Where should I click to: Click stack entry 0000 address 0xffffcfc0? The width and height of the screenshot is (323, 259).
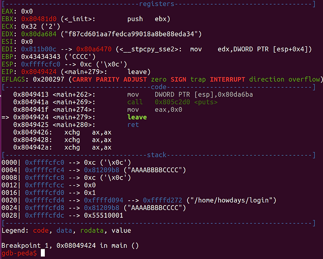pos(44,162)
